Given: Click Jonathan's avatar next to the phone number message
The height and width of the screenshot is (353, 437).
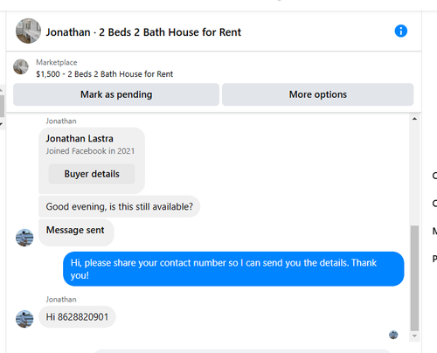Looking at the screenshot, I should 24,319.
